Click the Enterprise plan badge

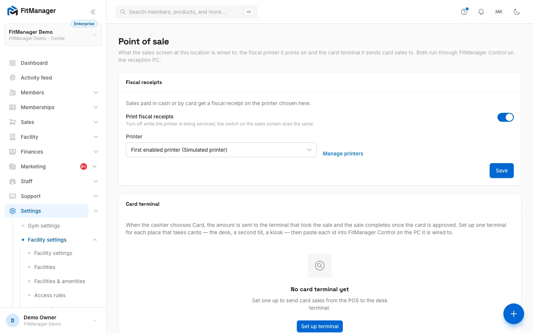(x=84, y=24)
